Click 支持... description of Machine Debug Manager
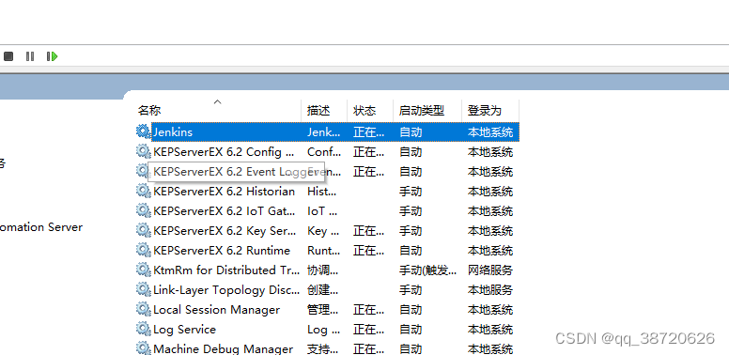Viewport: 729px width, 355px height. coord(322,348)
